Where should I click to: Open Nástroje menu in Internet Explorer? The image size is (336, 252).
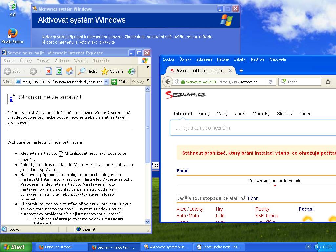click(x=81, y=61)
